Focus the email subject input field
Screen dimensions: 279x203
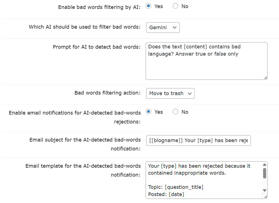pos(198,140)
